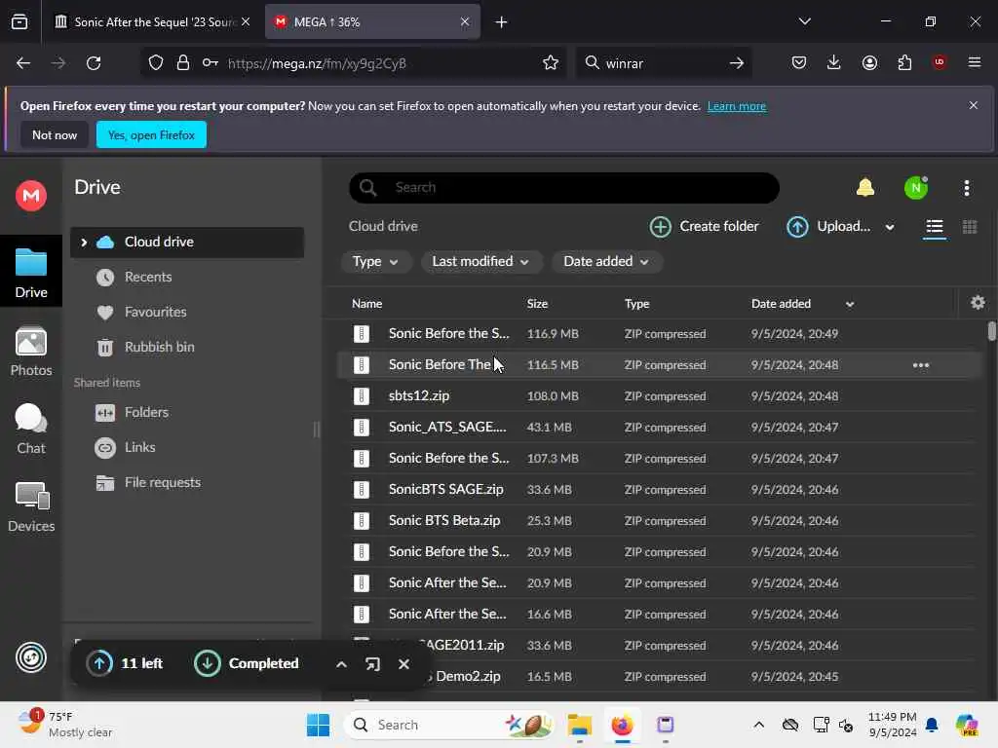Expand the Cloud drive tree

84,243
